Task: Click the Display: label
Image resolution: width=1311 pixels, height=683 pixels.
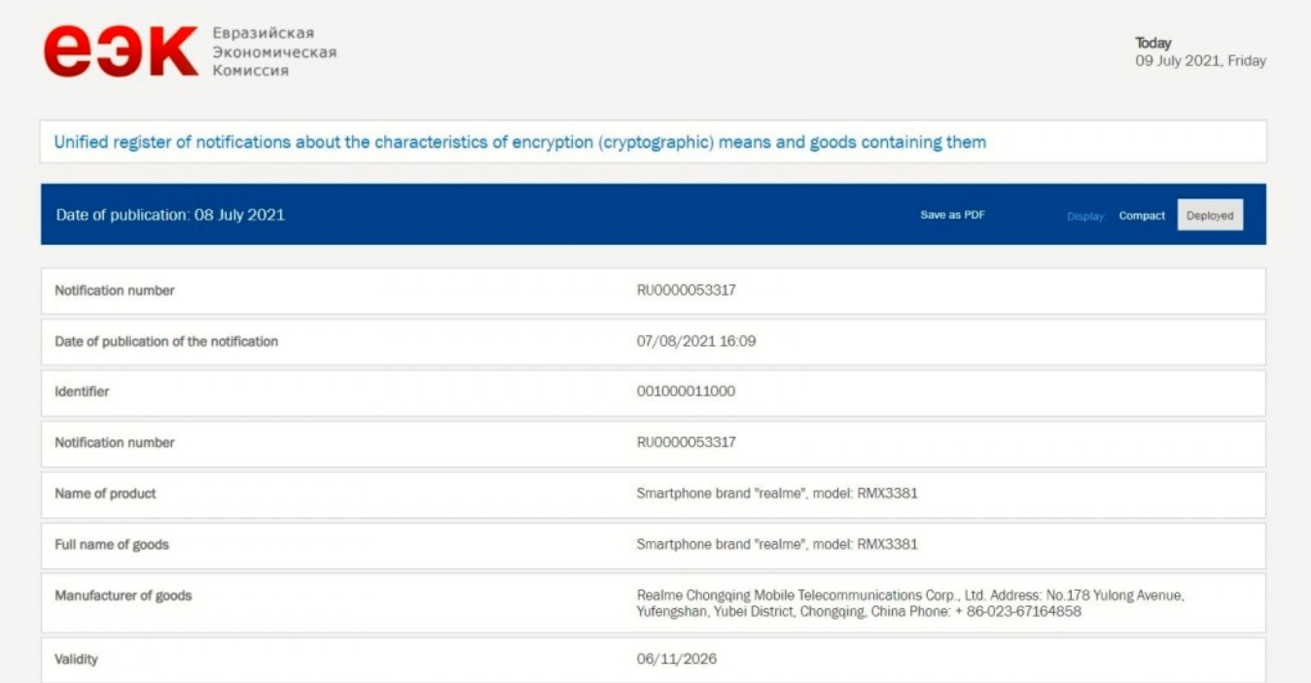Action: pos(1086,217)
